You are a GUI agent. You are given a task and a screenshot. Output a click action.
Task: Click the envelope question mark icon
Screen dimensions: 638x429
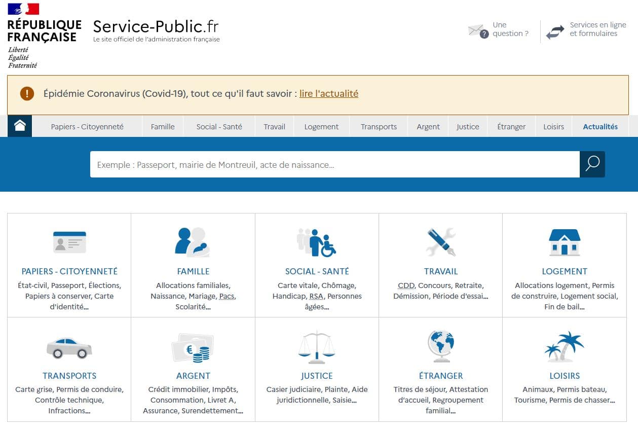(478, 31)
